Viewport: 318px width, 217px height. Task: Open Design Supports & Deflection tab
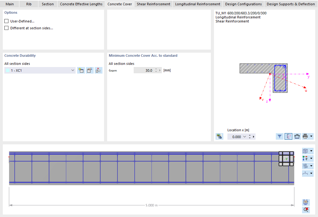pyautogui.click(x=291, y=4)
